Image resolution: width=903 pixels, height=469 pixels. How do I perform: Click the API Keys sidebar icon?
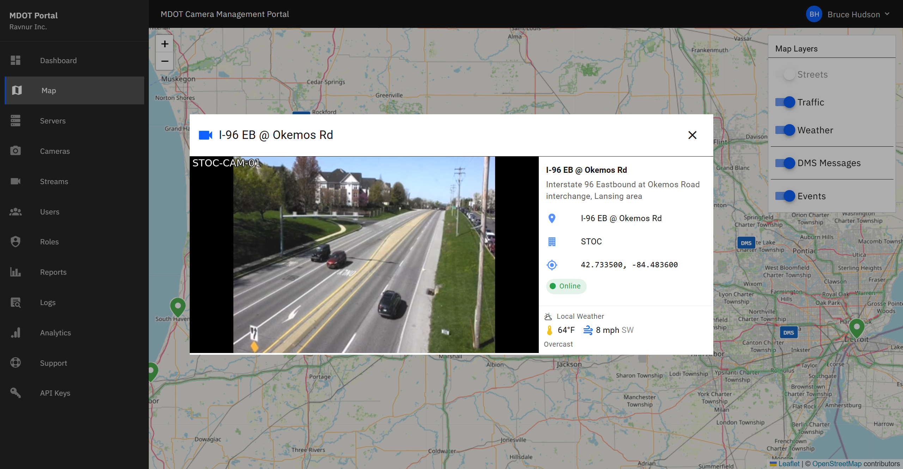pos(16,393)
